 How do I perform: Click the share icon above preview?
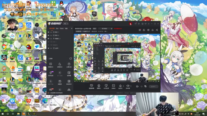pyautogui.click(x=157, y=30)
